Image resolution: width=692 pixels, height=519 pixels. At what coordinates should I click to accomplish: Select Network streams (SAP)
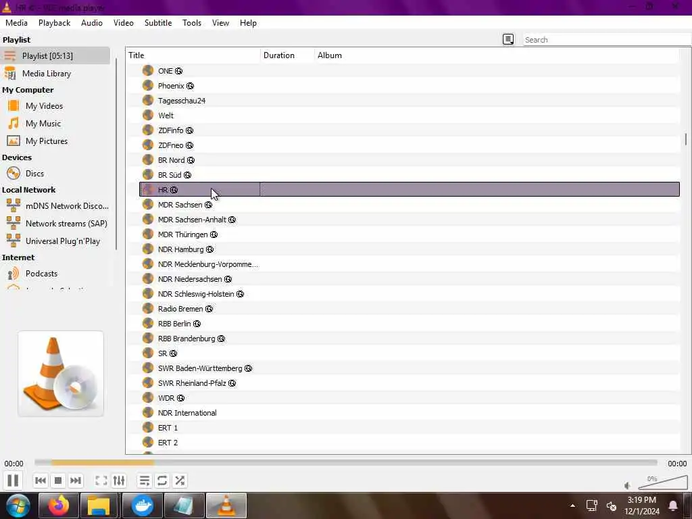[x=55, y=224]
